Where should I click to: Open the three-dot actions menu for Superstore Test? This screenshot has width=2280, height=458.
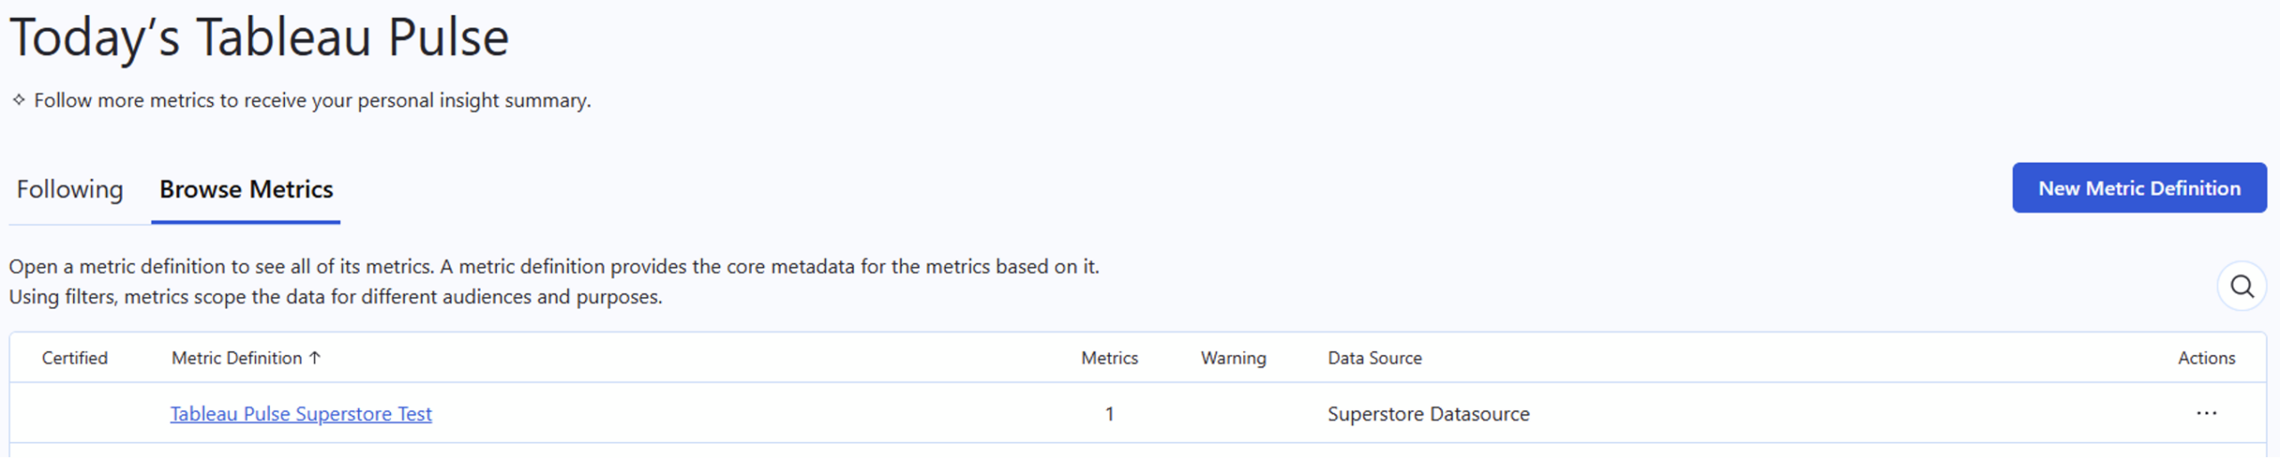click(x=2205, y=414)
